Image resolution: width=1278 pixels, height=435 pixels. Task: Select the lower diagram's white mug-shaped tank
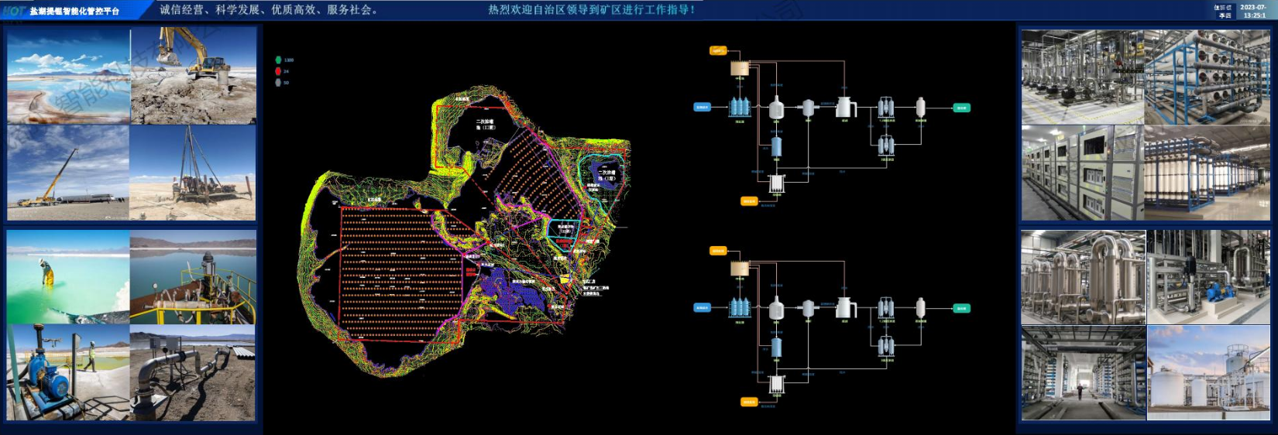844,307
